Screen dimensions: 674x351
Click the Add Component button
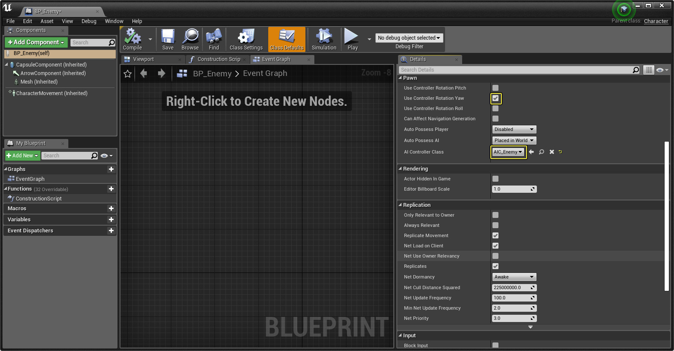(x=36, y=42)
